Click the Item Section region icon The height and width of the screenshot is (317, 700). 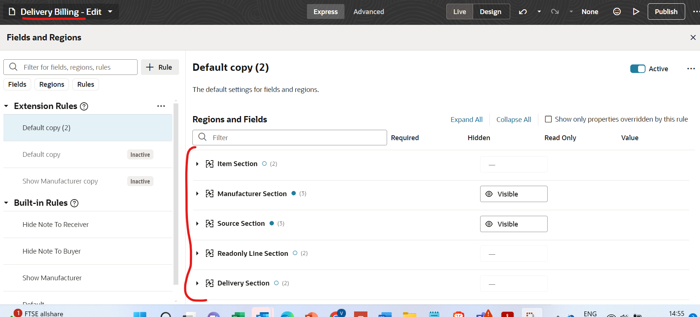[x=209, y=164]
